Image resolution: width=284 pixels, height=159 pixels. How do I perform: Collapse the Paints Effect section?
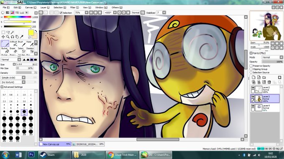251,53
